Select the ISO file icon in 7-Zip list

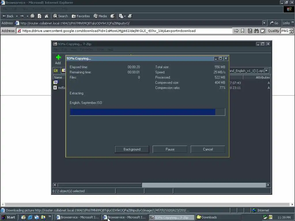56,82
